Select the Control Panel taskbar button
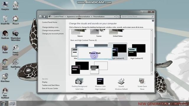Image resolution: width=189 pixels, height=106 pixels. click(x=12, y=103)
